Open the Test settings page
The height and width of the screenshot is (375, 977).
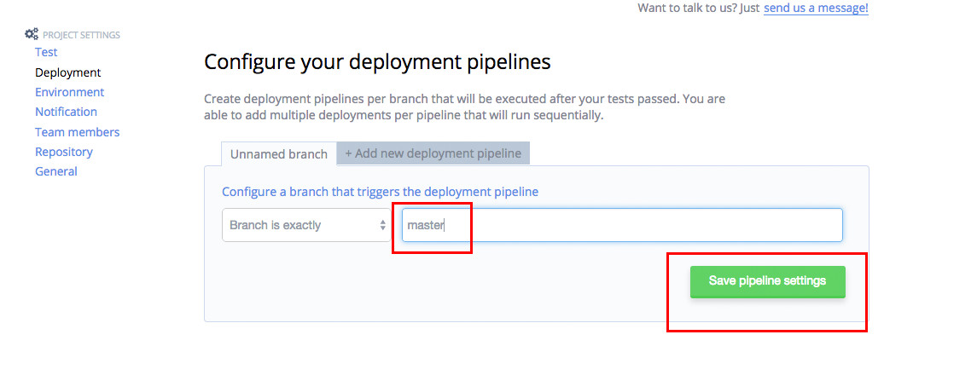(46, 52)
